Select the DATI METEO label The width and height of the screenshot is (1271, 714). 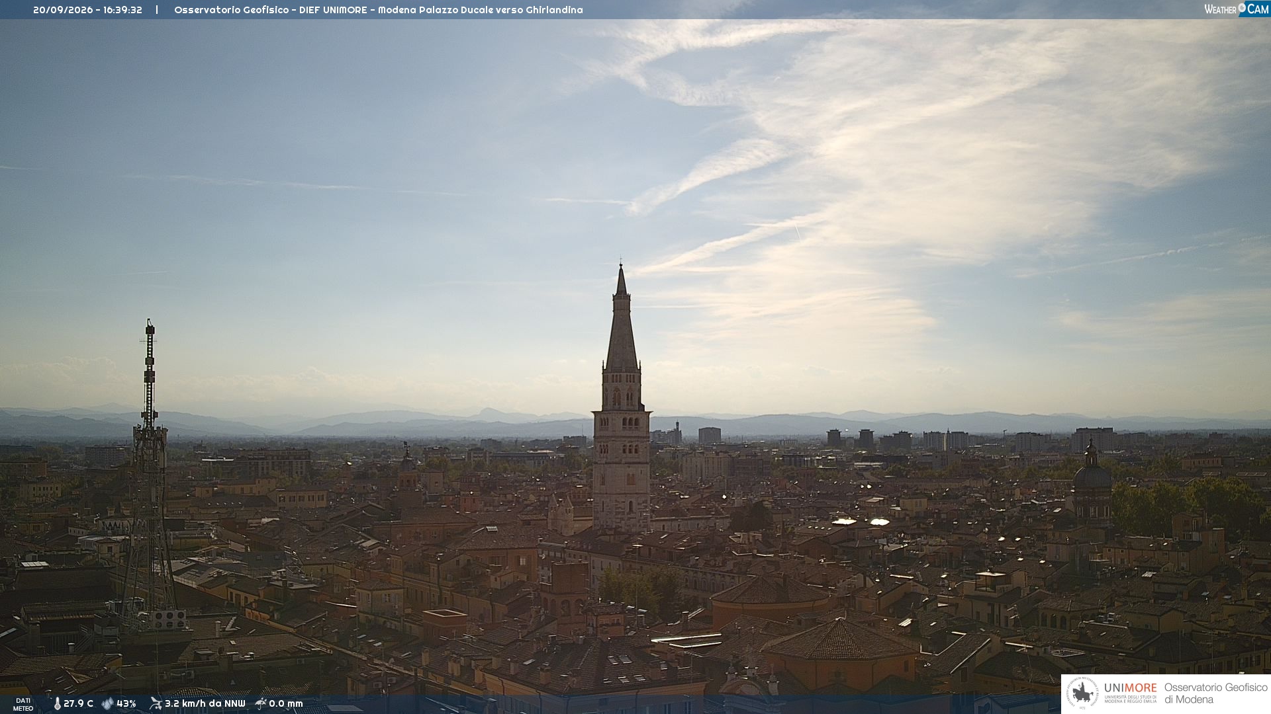tap(23, 704)
